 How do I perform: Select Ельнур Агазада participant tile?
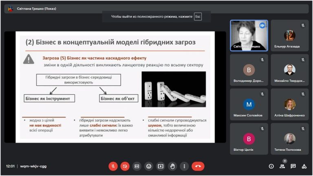(x=290, y=36)
